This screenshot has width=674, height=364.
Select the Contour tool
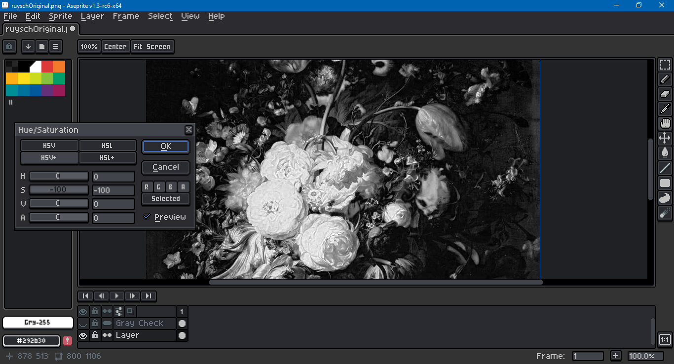click(665, 198)
